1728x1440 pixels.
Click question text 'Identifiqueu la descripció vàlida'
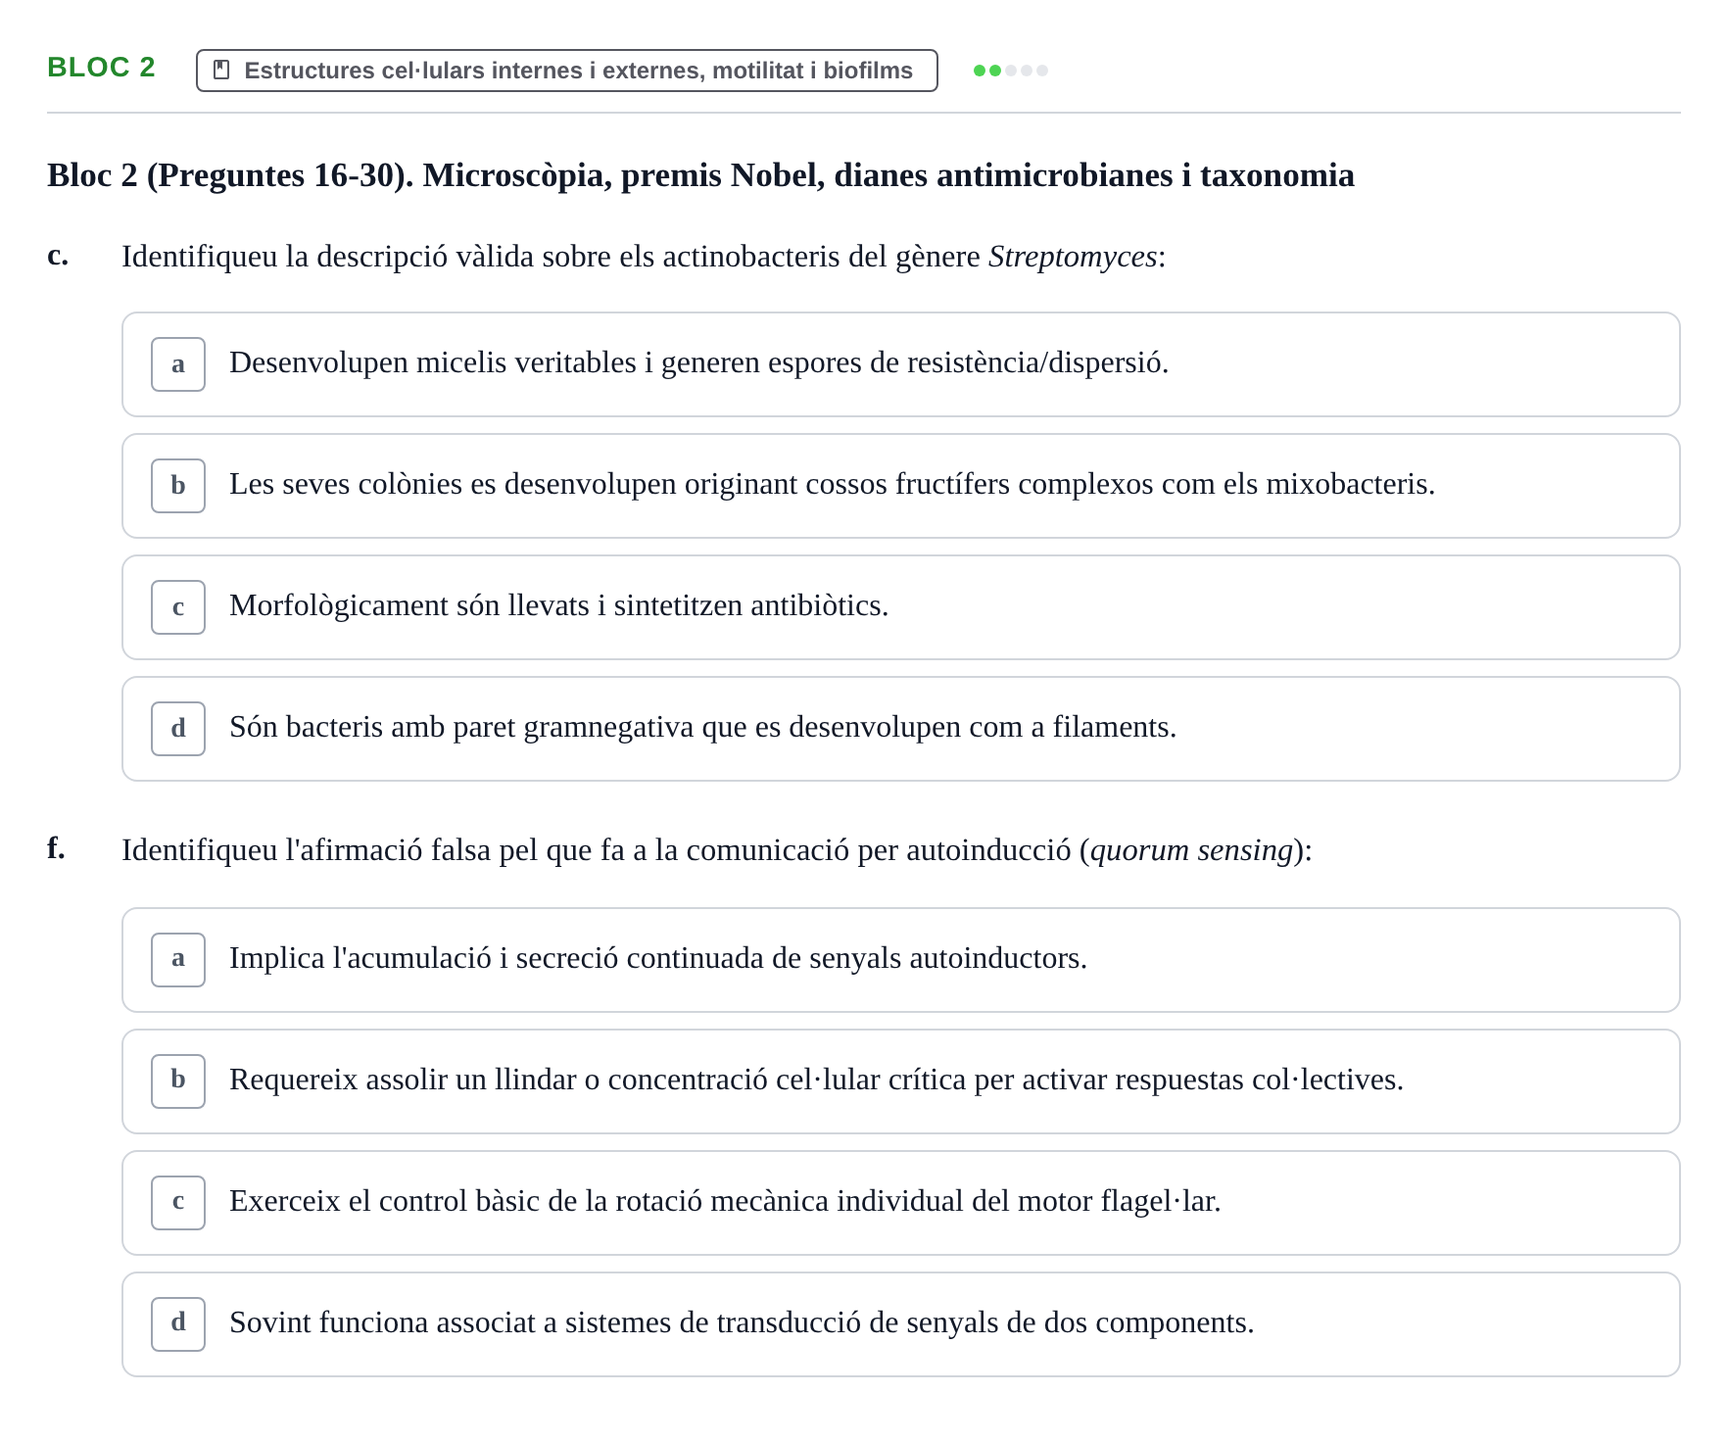pos(644,257)
